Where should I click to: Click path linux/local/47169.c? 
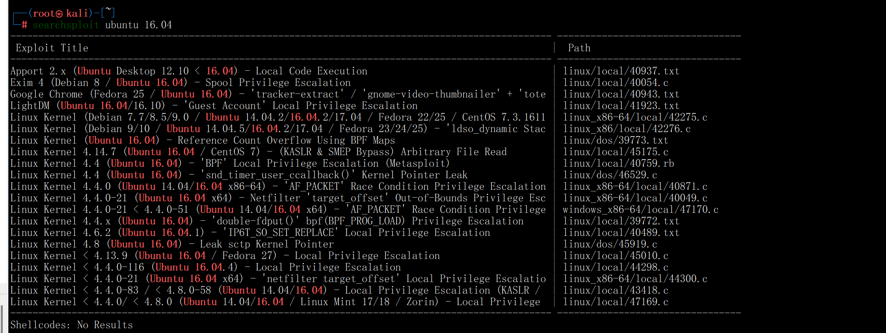615,302
